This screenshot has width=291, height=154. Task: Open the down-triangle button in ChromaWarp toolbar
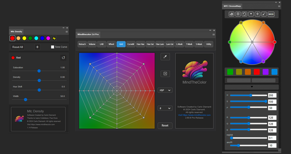[251, 14]
